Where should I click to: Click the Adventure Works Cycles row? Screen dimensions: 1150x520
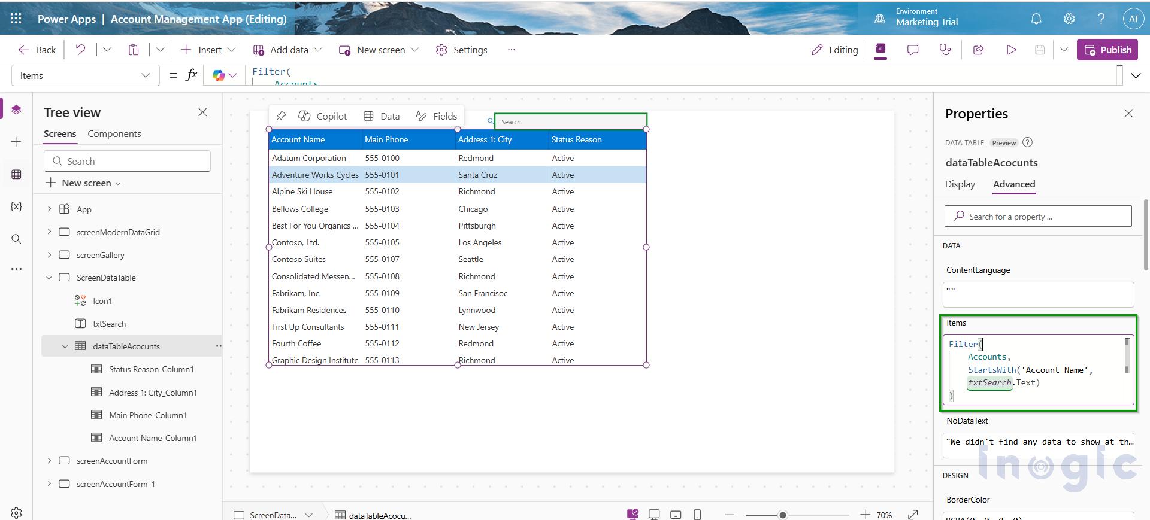click(458, 175)
